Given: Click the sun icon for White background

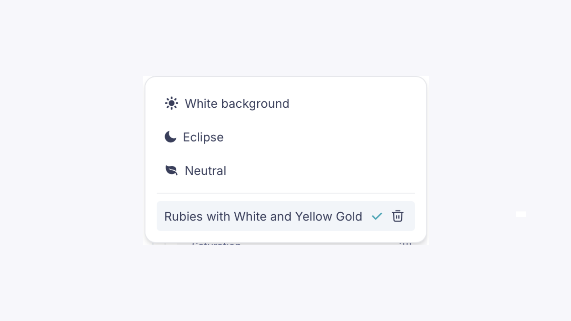Looking at the screenshot, I should point(171,103).
